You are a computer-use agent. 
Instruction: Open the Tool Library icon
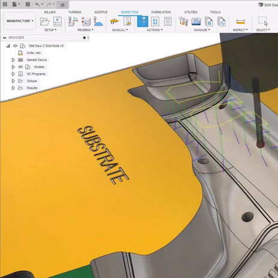point(183,22)
